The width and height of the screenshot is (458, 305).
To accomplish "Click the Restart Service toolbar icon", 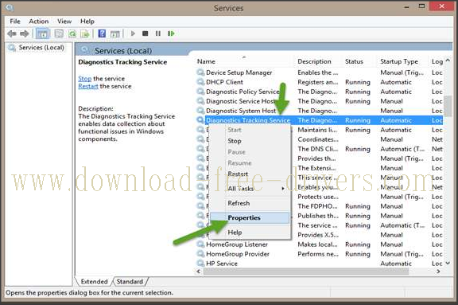I will point(171,33).
